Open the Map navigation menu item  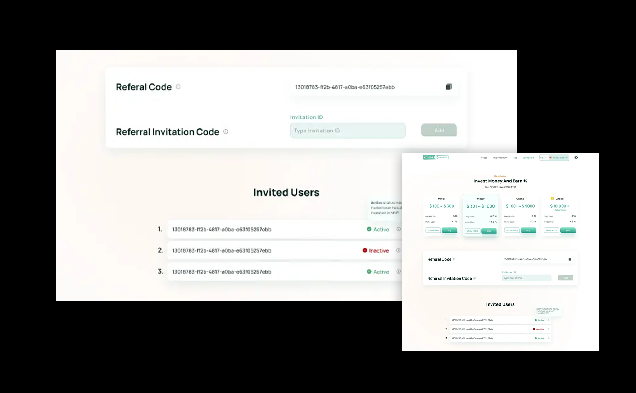pos(515,158)
